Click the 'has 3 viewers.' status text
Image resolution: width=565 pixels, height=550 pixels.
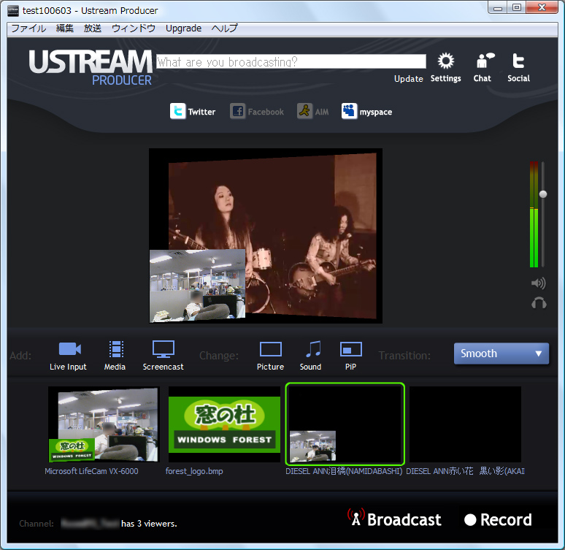point(149,523)
